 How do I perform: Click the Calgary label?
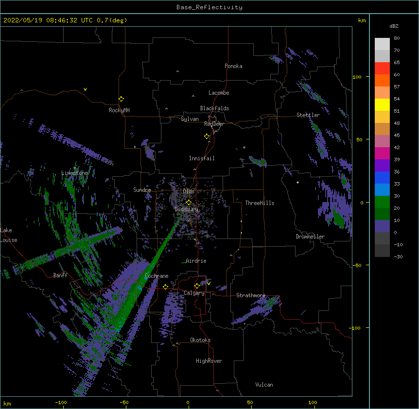tap(194, 293)
